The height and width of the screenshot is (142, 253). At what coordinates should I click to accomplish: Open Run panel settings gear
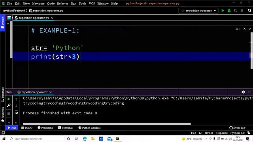(x=243, y=92)
